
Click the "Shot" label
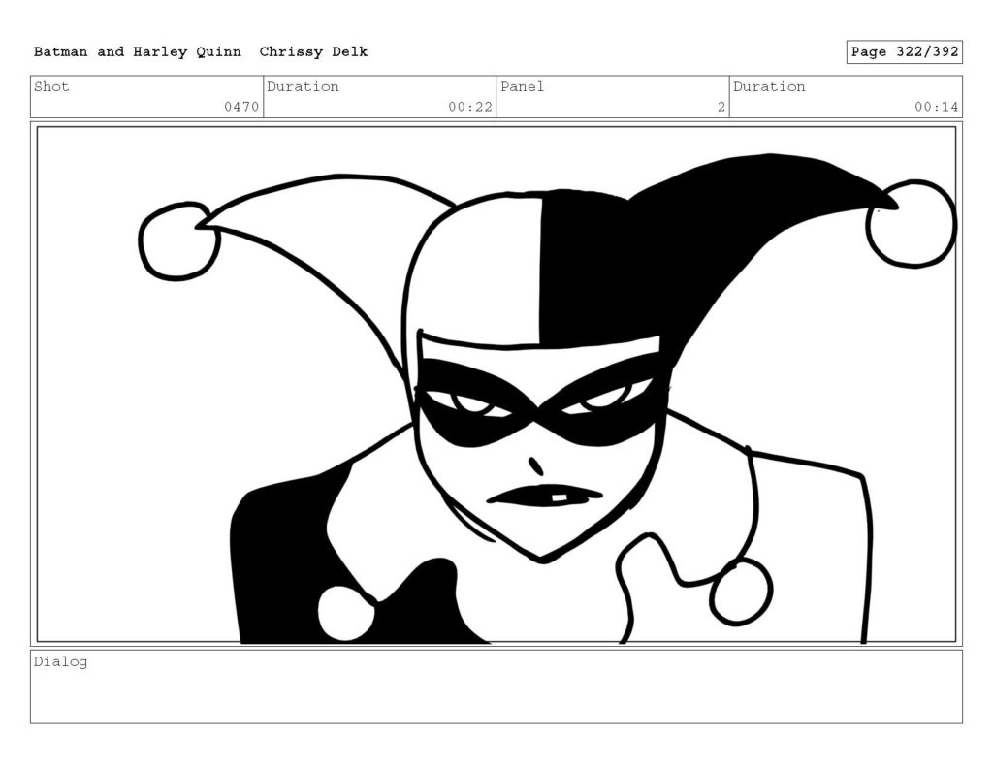pos(51,86)
